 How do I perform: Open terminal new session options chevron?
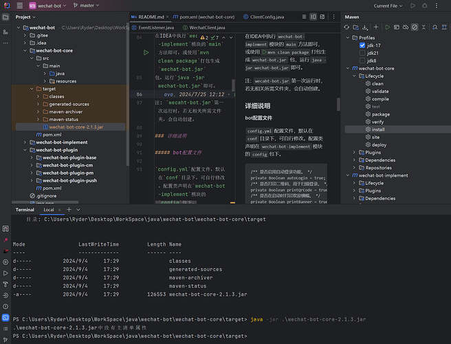point(78,210)
